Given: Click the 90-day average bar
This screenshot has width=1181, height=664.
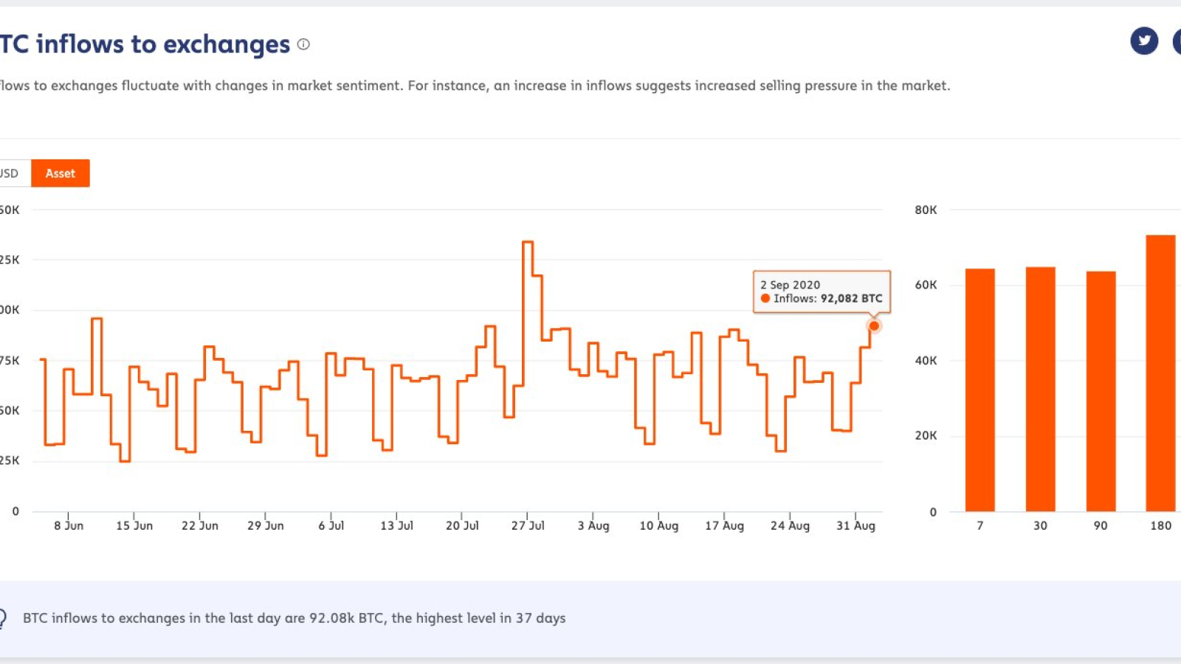Looking at the screenshot, I should click(x=1101, y=391).
